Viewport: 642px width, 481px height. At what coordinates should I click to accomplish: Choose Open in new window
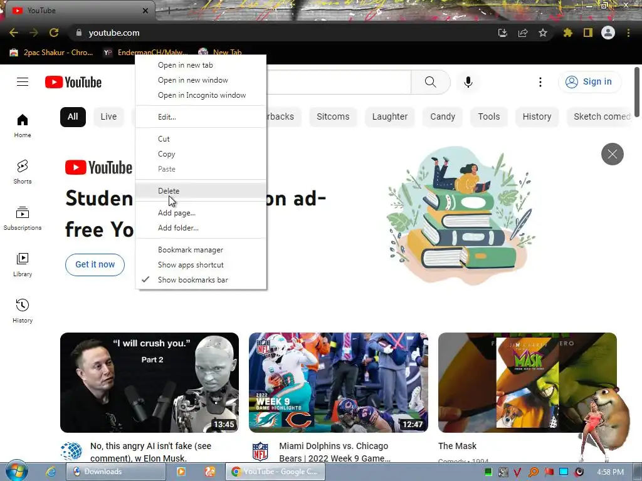(x=201, y=80)
